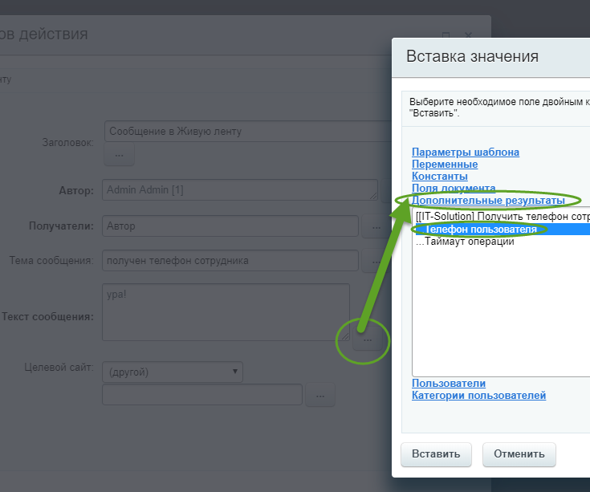Click the '...' button beside Тема сообщения
The image size is (590, 492).
(x=376, y=261)
